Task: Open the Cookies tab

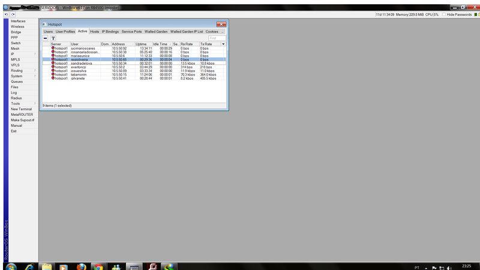Action: (212, 32)
